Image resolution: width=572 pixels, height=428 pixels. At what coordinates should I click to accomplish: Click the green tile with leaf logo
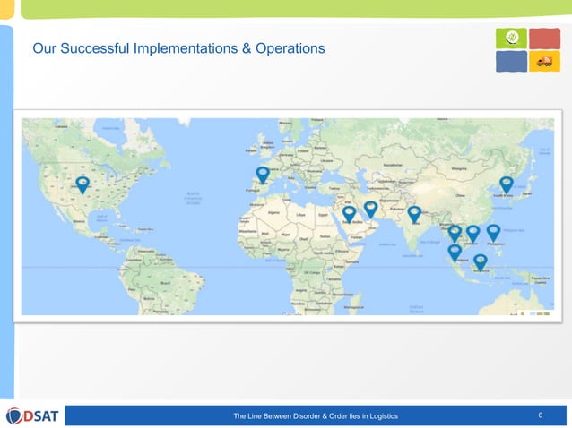click(511, 38)
